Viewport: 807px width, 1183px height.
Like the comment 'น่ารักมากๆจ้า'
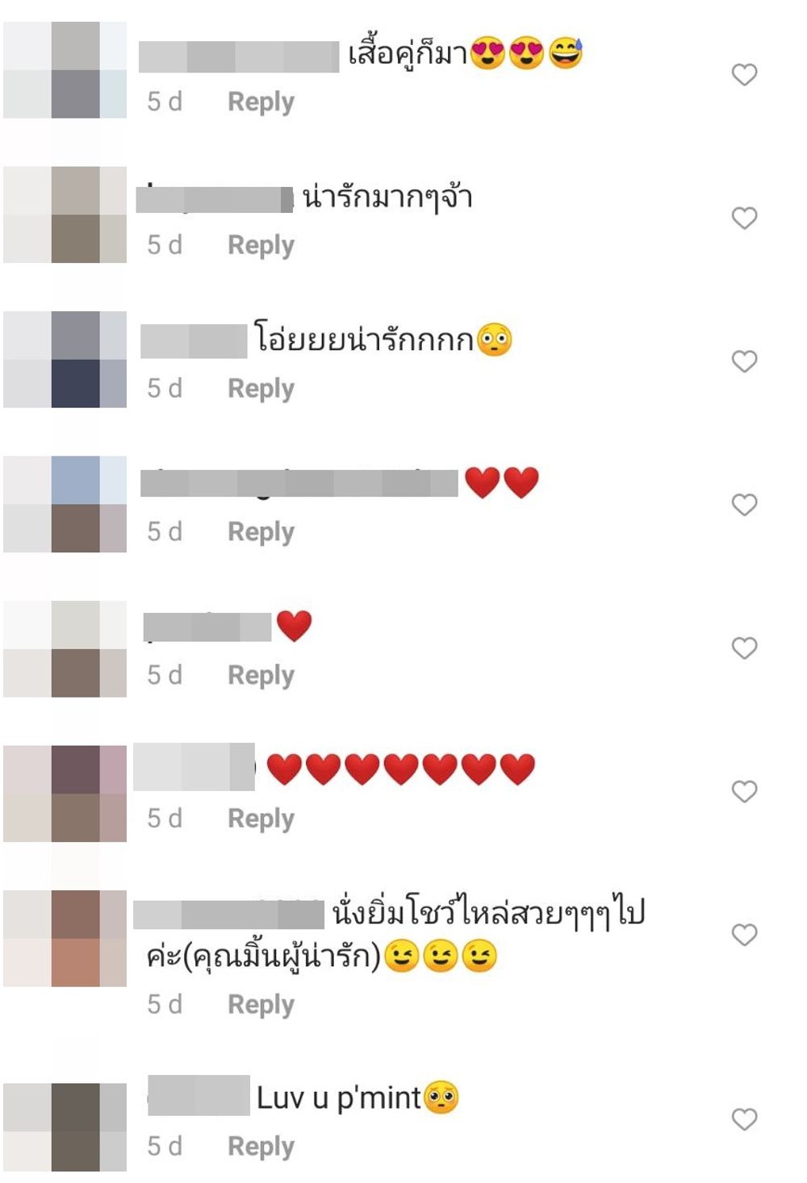pyautogui.click(x=744, y=218)
